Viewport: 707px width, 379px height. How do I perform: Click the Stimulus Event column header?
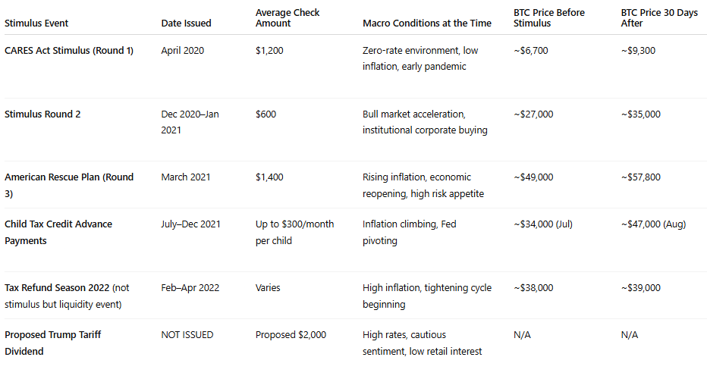[x=36, y=23]
